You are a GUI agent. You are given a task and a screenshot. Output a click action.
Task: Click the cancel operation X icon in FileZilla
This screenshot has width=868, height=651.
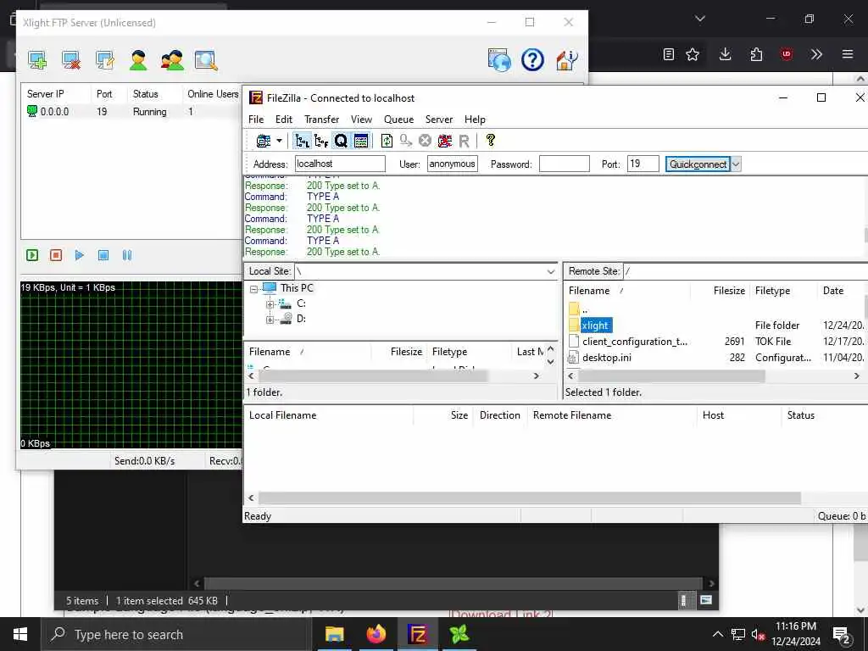[x=426, y=141]
